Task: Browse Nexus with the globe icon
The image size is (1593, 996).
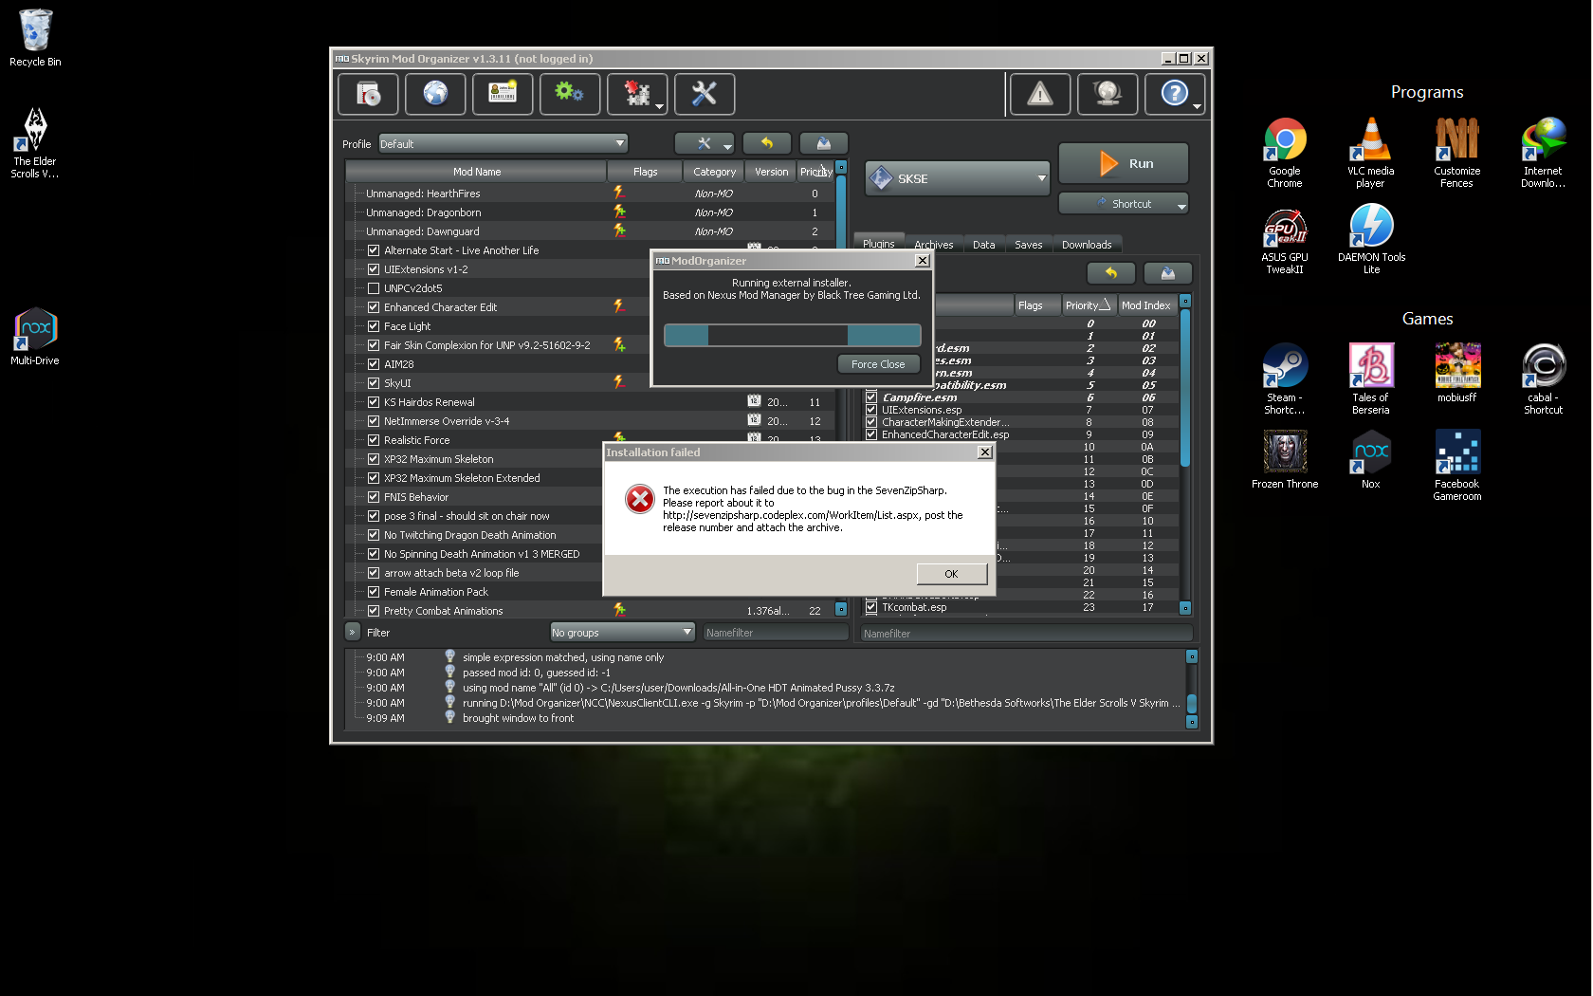Action: [434, 94]
